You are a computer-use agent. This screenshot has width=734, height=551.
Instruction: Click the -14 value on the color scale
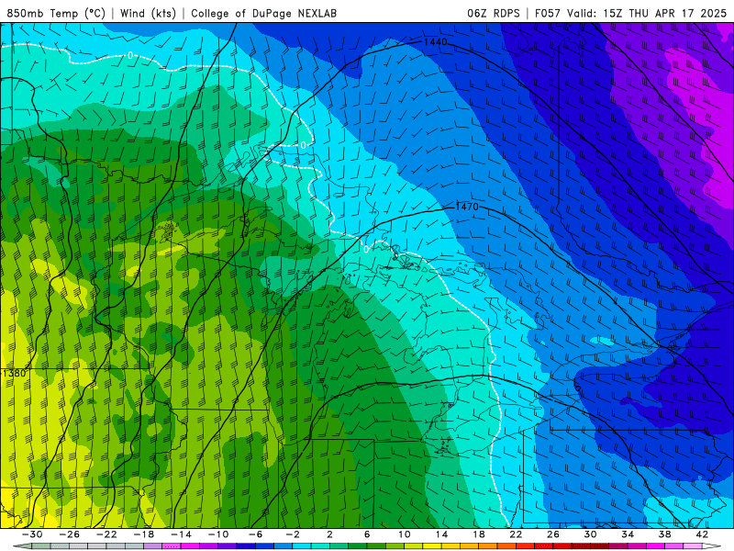click(181, 534)
